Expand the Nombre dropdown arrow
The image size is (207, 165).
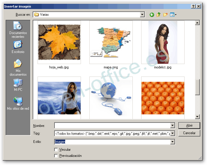(x=172, y=125)
